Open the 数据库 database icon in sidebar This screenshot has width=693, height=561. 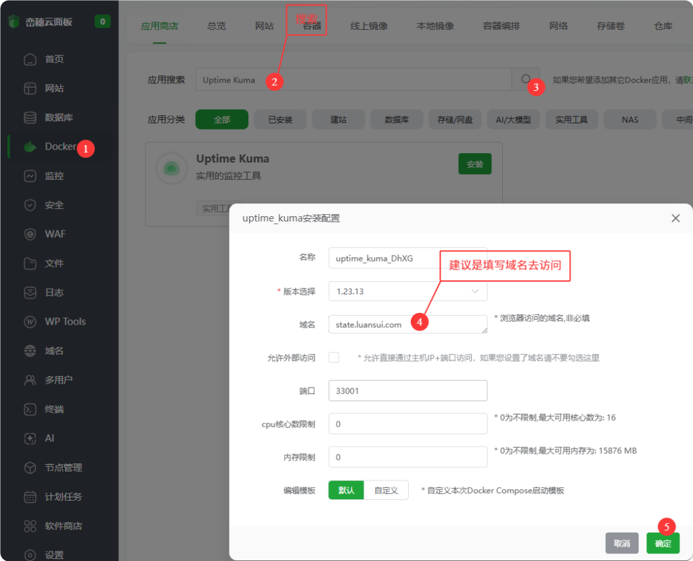click(30, 118)
